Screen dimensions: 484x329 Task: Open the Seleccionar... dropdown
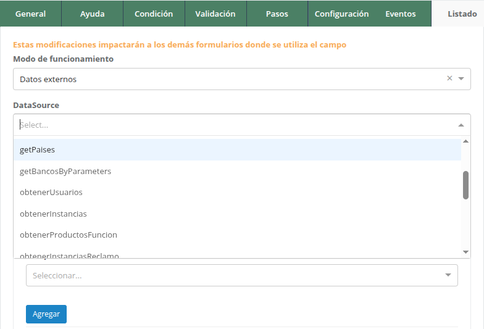[241, 275]
